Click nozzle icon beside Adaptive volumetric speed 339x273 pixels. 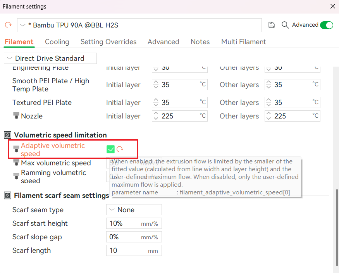16,149
